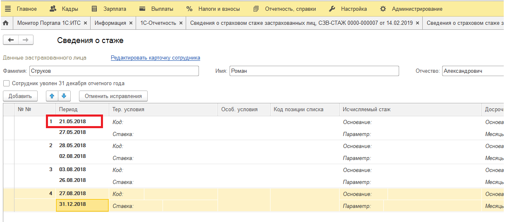Screen dimensions: 505x222
Task: Open the Зарплата menu section
Action: click(108, 9)
